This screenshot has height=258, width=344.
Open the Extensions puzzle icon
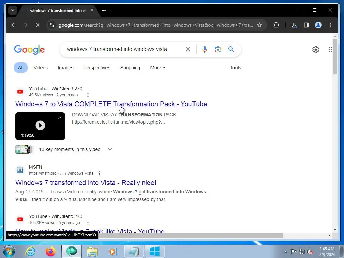[276, 25]
